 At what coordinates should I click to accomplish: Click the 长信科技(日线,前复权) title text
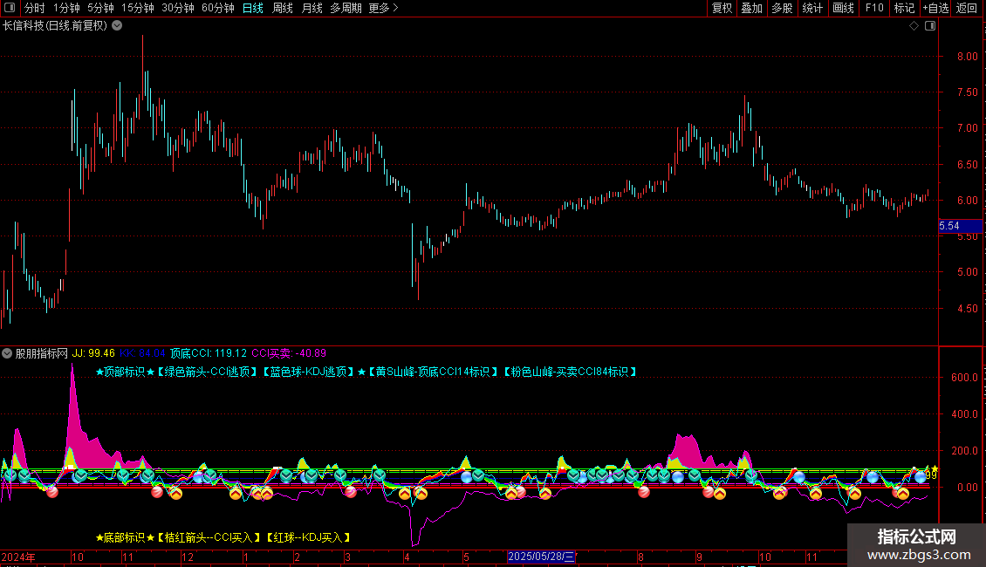pos(55,26)
